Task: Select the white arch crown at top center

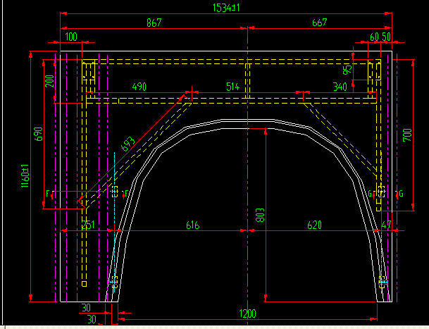Action: [x=246, y=122]
